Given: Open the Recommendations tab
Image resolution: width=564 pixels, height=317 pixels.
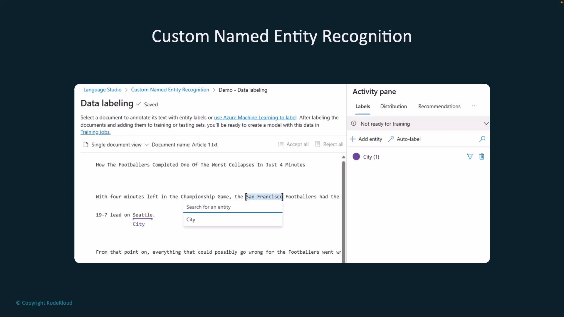Looking at the screenshot, I should point(439,106).
